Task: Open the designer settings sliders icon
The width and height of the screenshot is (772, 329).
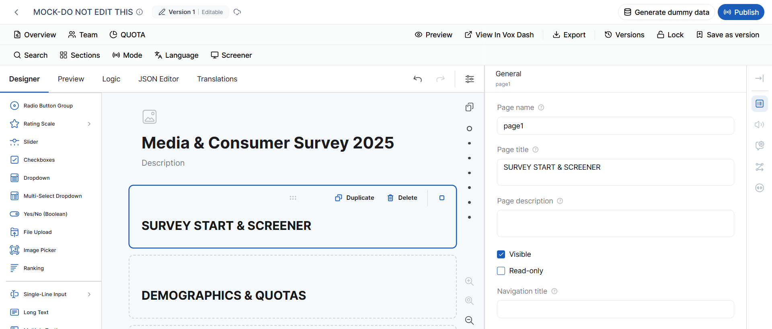Action: coord(470,79)
